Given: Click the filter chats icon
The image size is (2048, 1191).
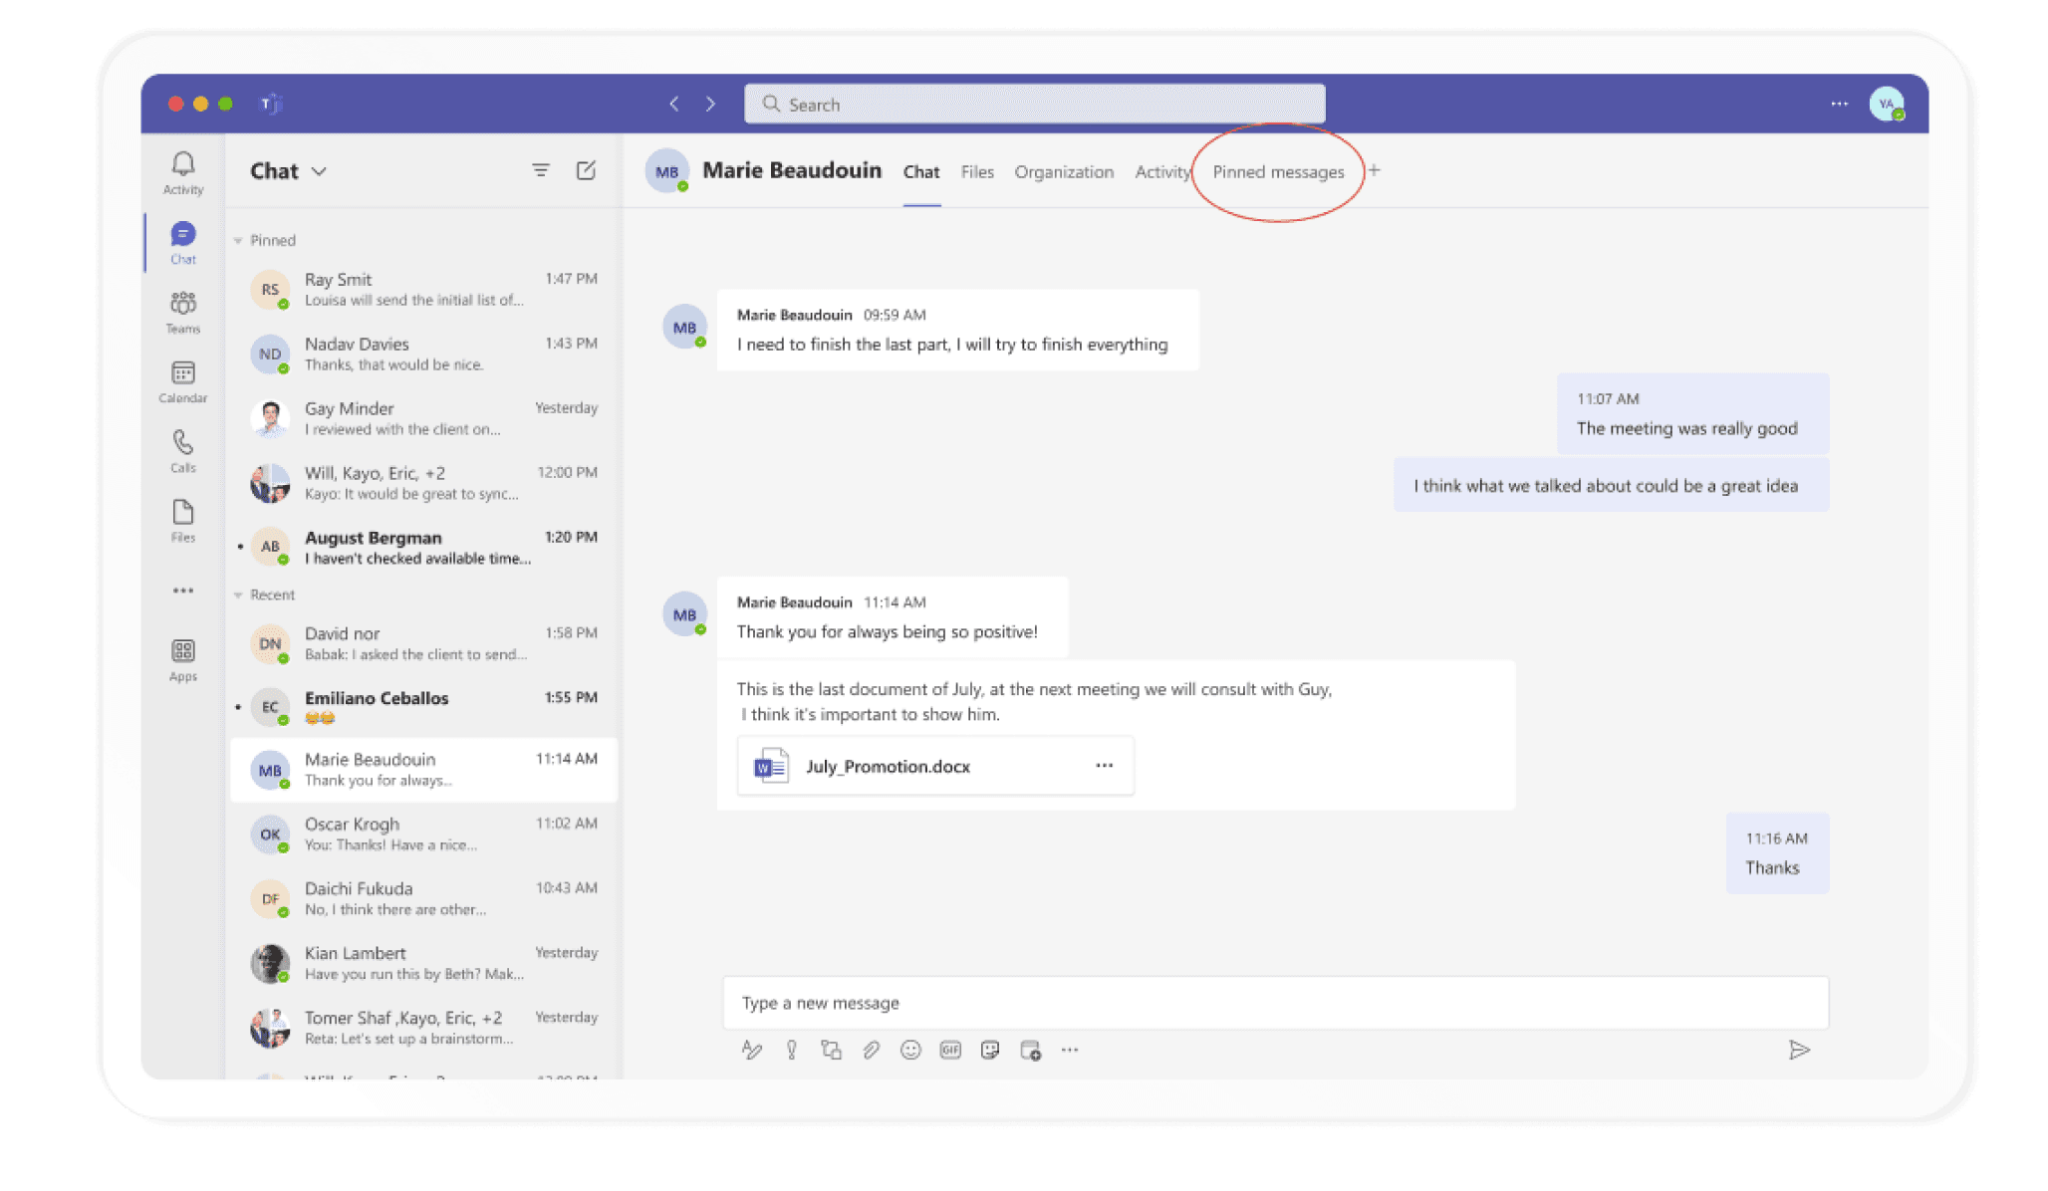Looking at the screenshot, I should (x=541, y=170).
